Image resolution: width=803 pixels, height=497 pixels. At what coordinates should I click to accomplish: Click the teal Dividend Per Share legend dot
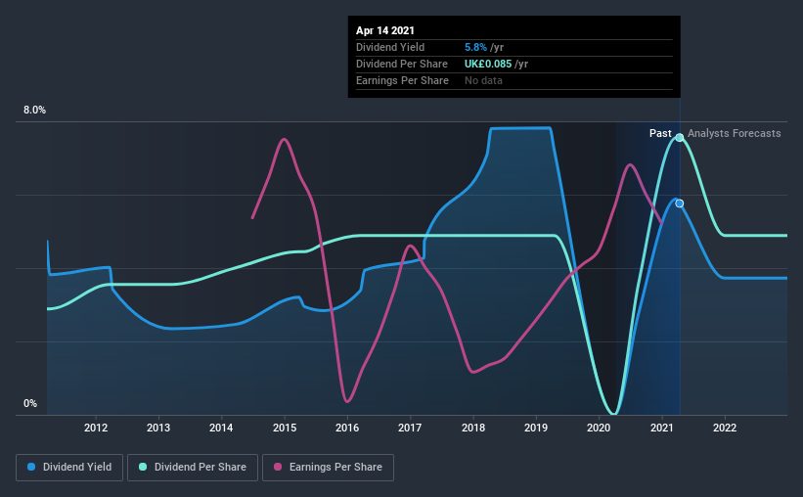click(143, 467)
